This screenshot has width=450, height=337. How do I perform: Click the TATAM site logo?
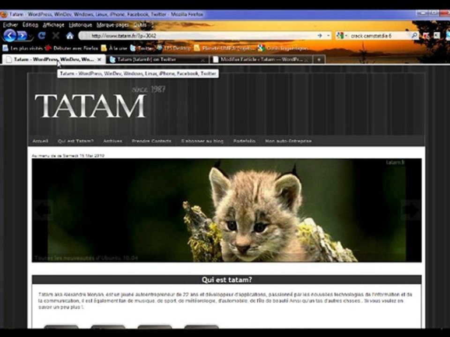point(90,106)
